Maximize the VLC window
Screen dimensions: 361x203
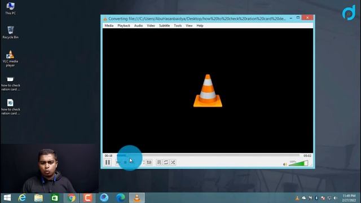[298, 17]
